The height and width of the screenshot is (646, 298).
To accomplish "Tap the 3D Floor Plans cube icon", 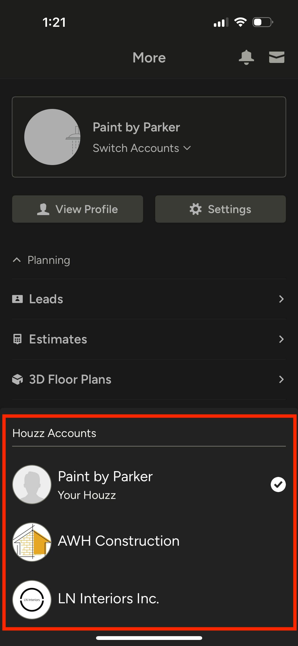I will pyautogui.click(x=17, y=379).
